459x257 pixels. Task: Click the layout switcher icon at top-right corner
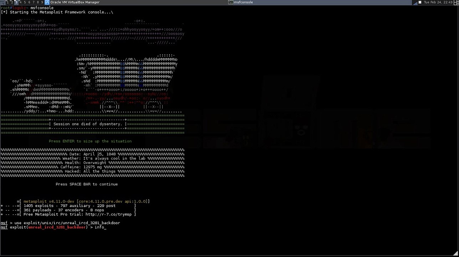click(456, 2)
